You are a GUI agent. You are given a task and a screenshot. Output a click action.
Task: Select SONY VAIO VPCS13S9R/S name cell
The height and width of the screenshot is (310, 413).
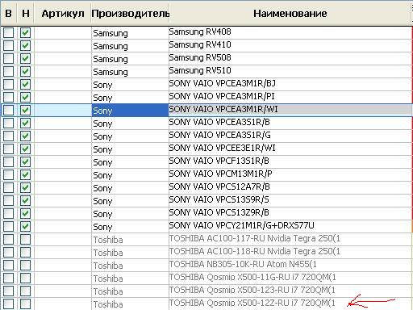[x=290, y=201]
